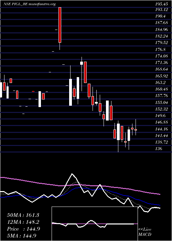Select the 160.48 axis value
172x241 pixels.
tap(162, 89)
